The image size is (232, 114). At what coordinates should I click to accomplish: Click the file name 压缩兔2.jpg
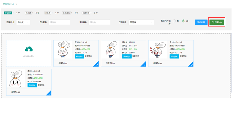pos(158,63)
